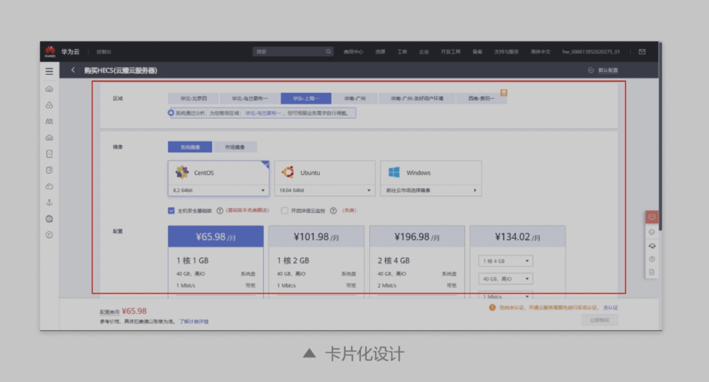This screenshot has width=709, height=382.
Task: Select region 华北-乌兰察布一 tab
Action: [250, 98]
